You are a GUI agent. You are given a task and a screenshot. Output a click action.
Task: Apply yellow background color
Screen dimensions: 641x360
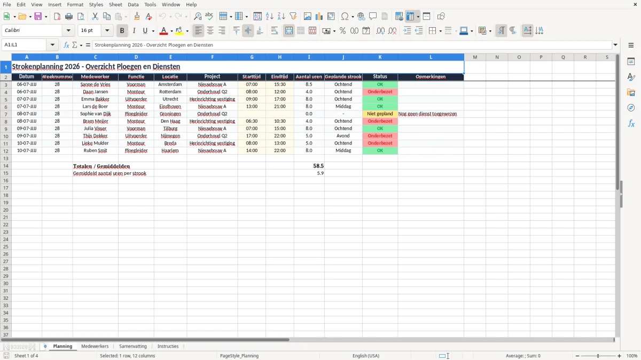coord(179,31)
